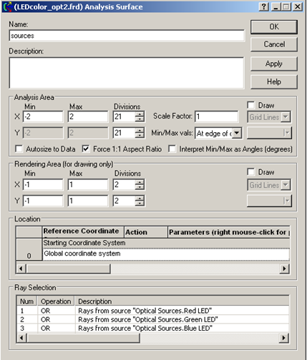
Task: Decrease Rendering Area X Divisions with down arrow
Action: pos(140,187)
